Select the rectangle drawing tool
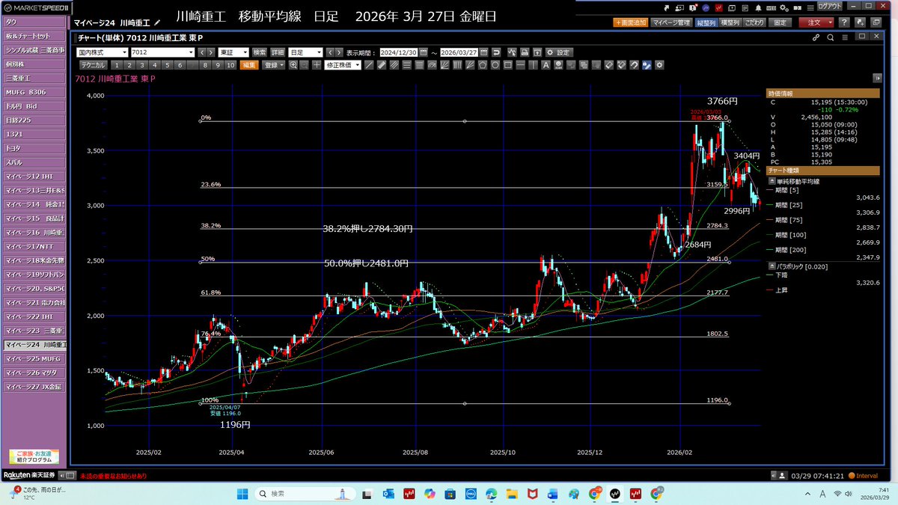Image resolution: width=898 pixels, height=505 pixels. [x=507, y=65]
